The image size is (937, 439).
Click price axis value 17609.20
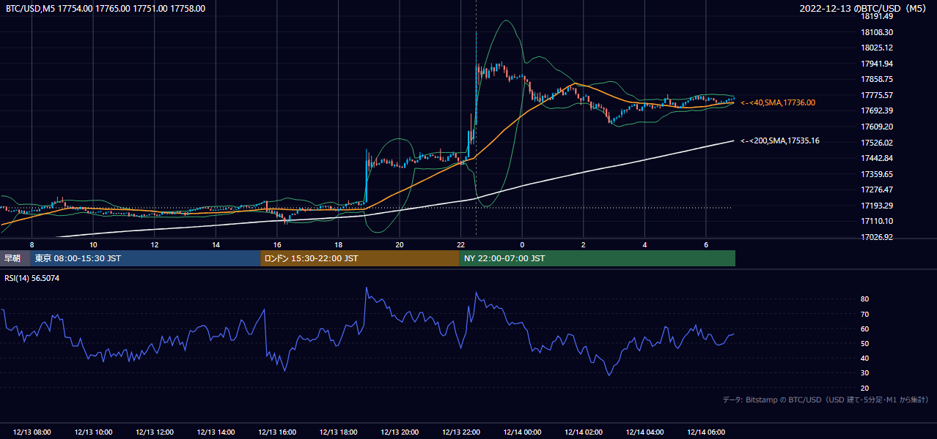click(877, 127)
